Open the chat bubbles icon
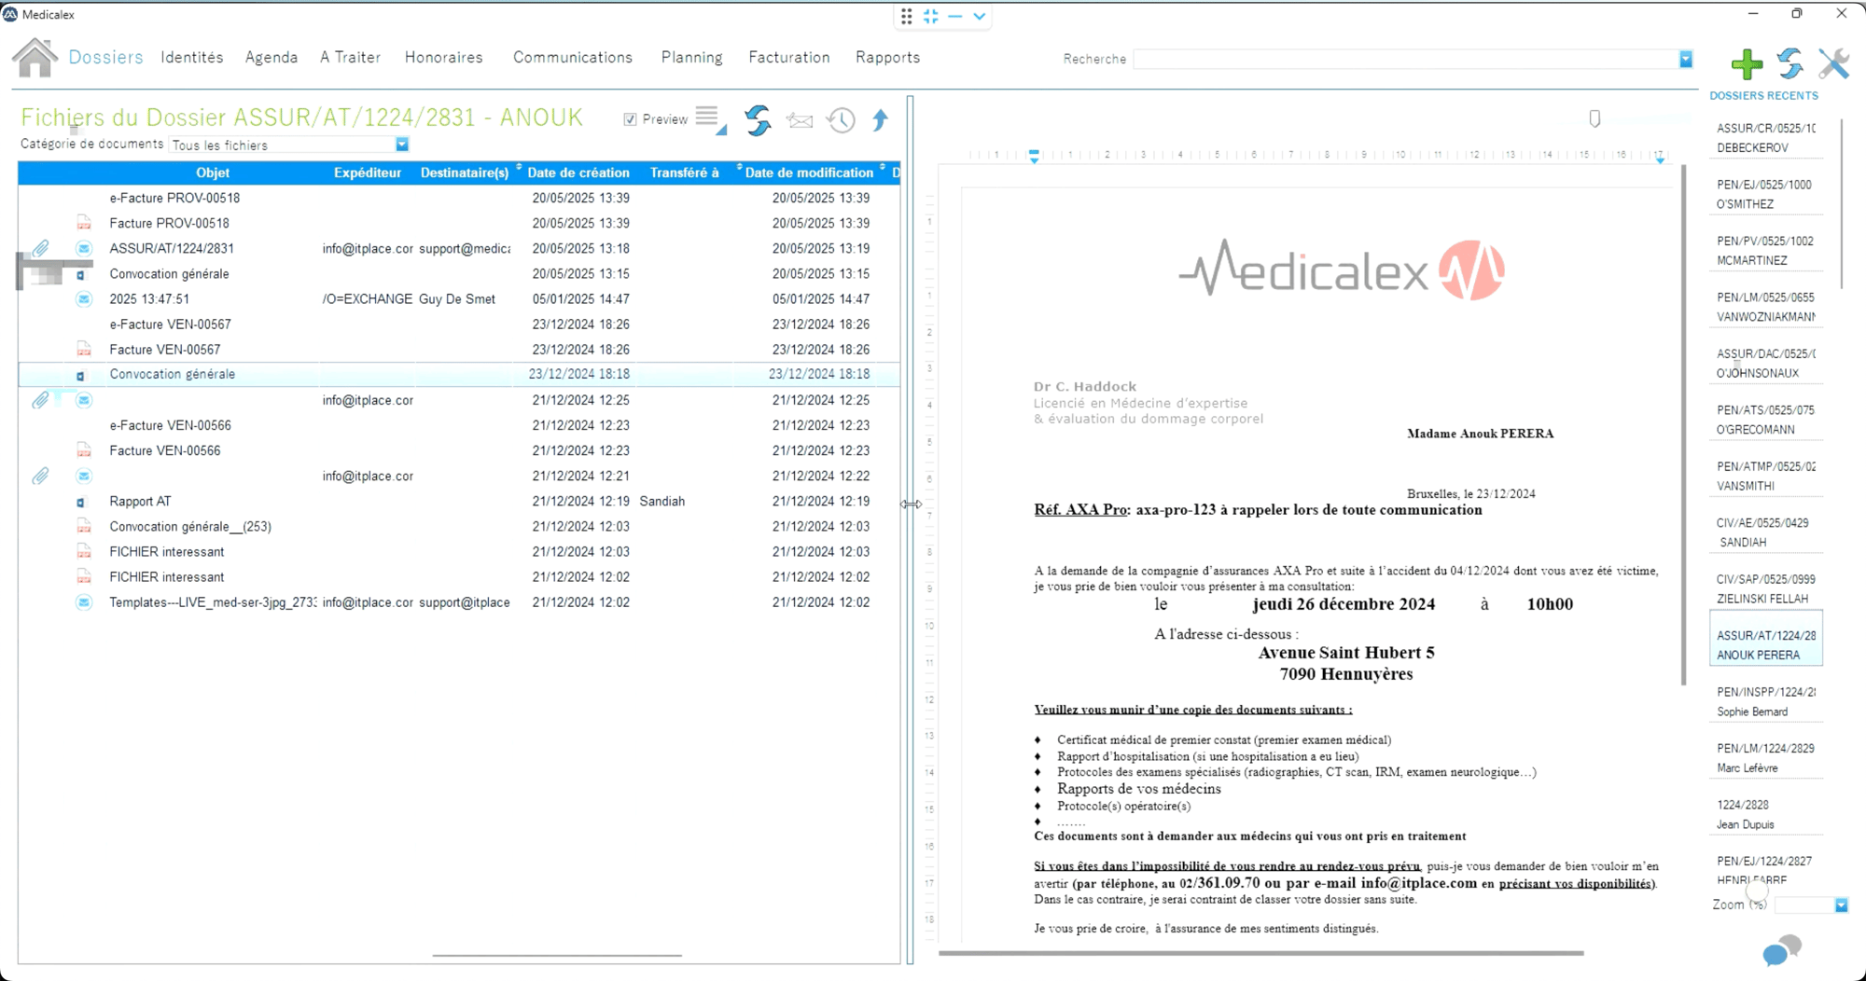The image size is (1866, 981). click(1781, 950)
